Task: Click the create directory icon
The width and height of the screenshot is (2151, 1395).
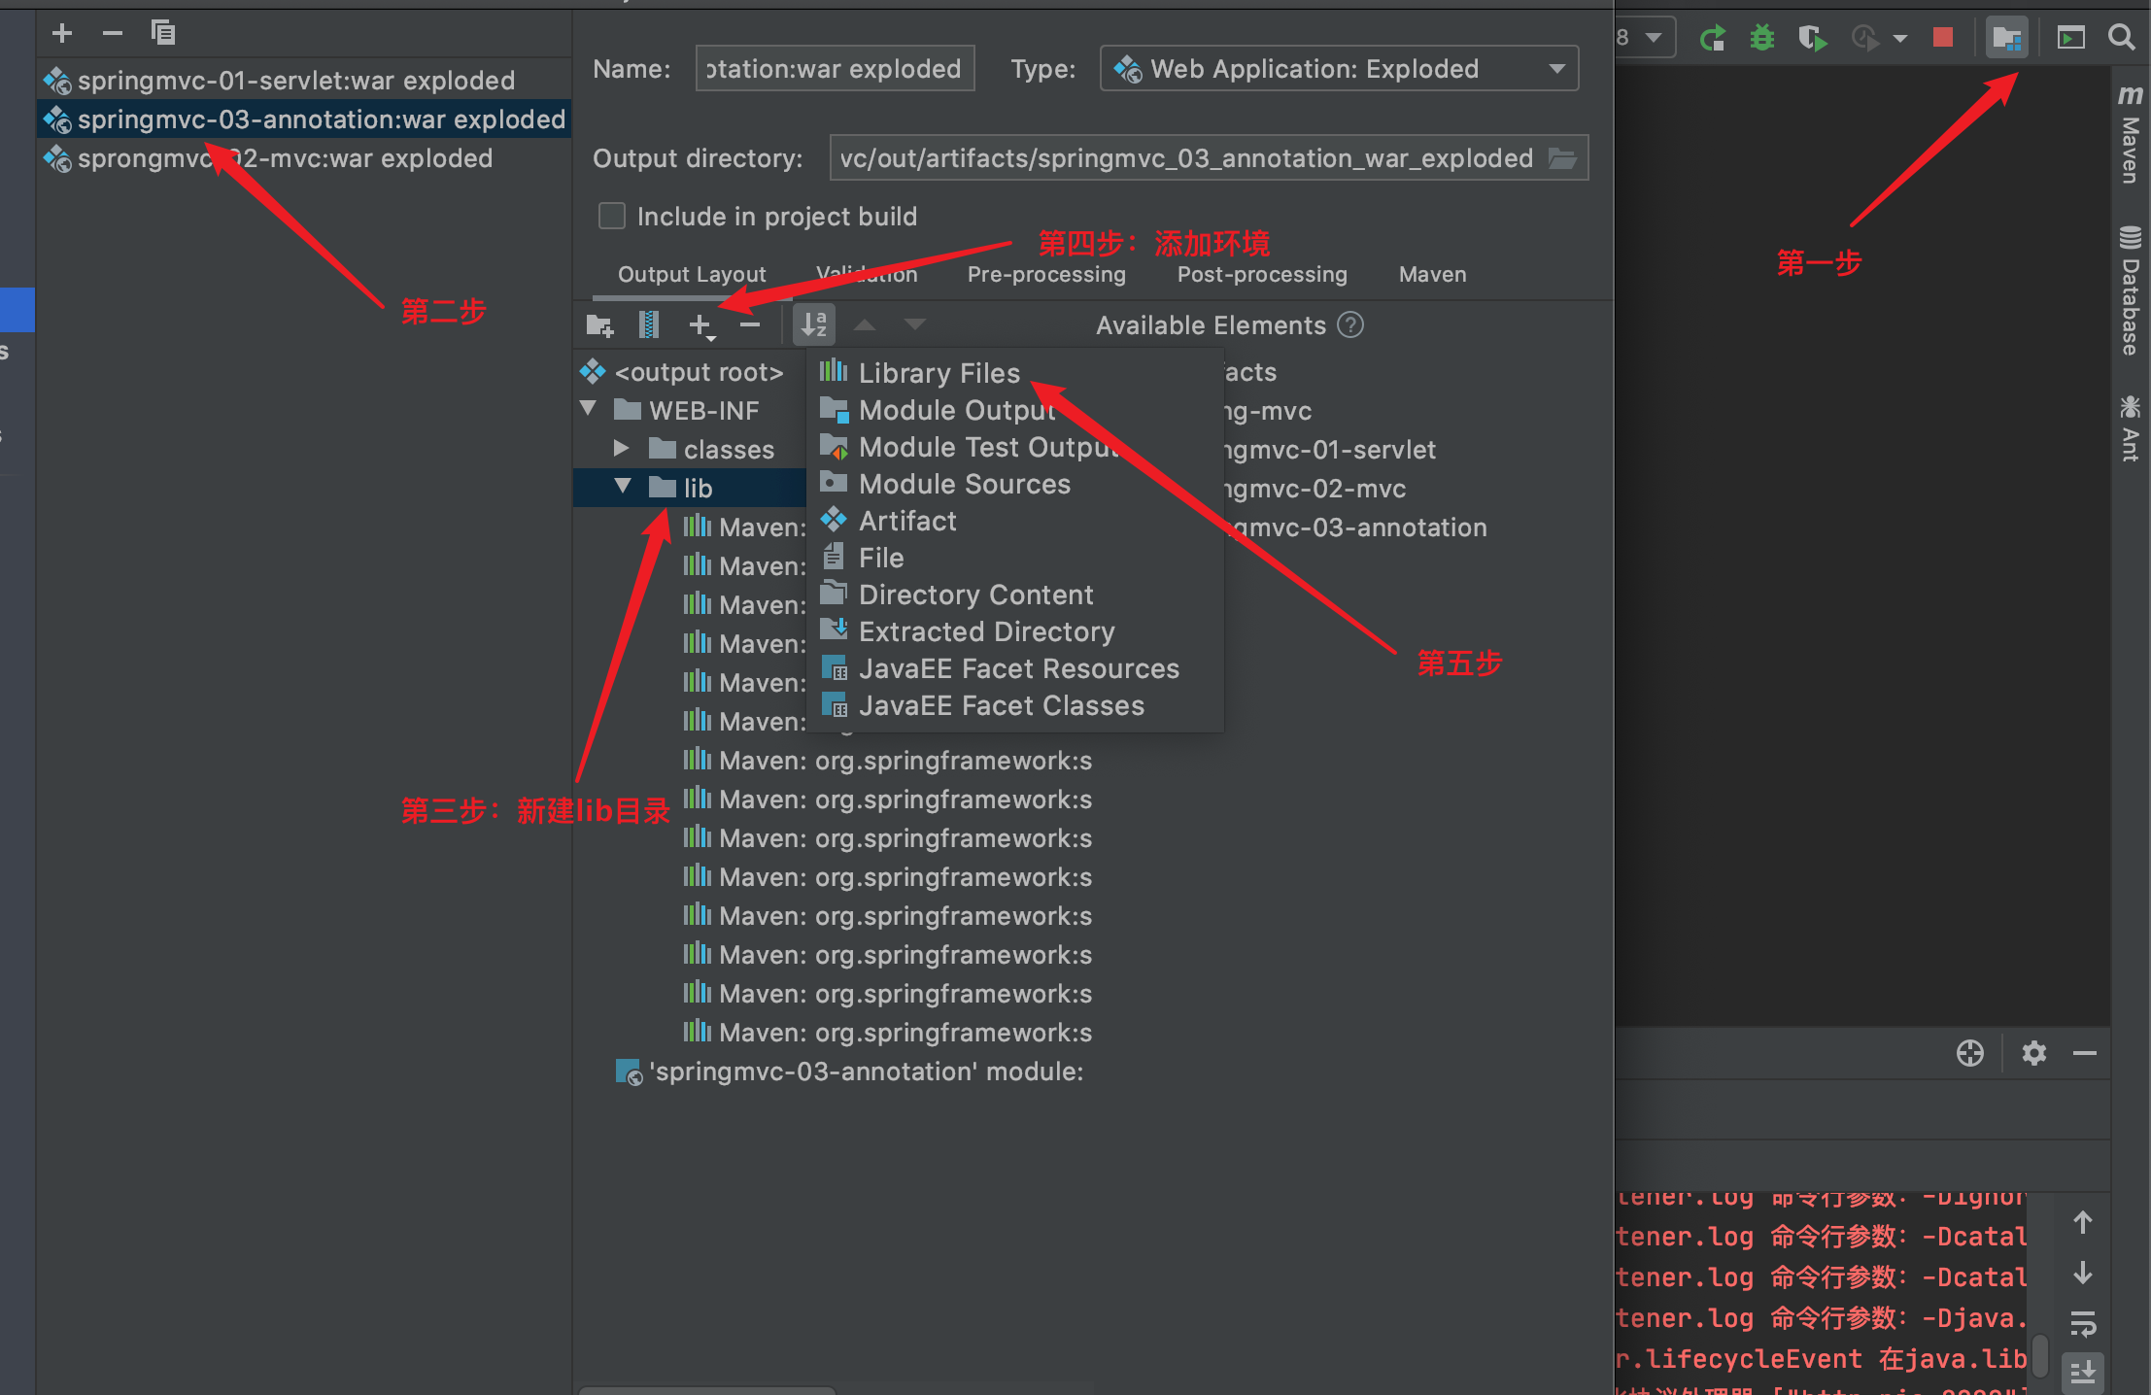Action: point(600,325)
